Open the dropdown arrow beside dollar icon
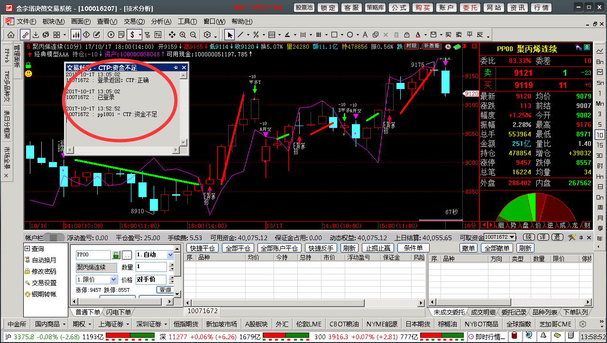This screenshot has width=607, height=343. point(140,35)
